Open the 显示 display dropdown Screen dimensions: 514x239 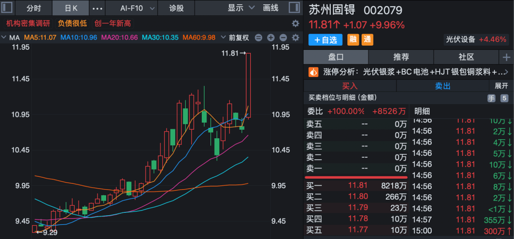(x=241, y=8)
